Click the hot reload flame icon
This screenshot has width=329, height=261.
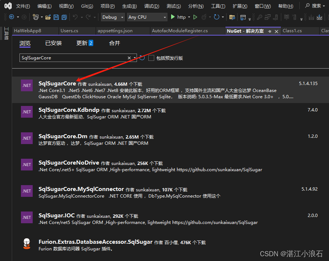tap(204, 17)
